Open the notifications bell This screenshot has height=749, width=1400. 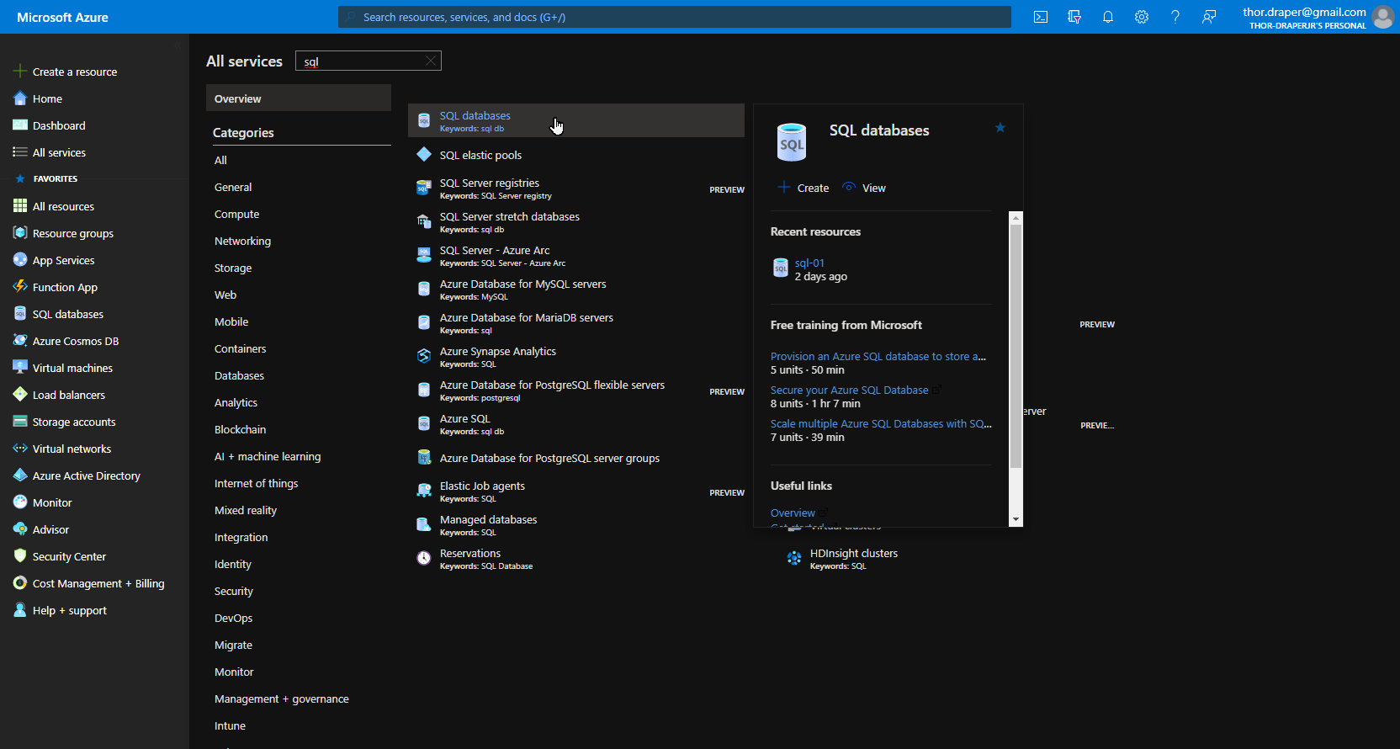1108,17
